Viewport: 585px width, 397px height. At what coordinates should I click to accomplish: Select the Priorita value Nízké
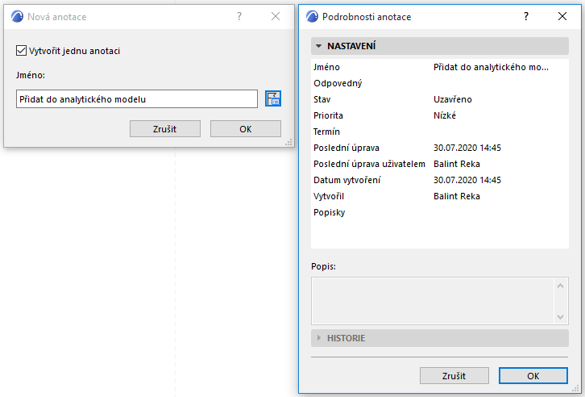[445, 115]
